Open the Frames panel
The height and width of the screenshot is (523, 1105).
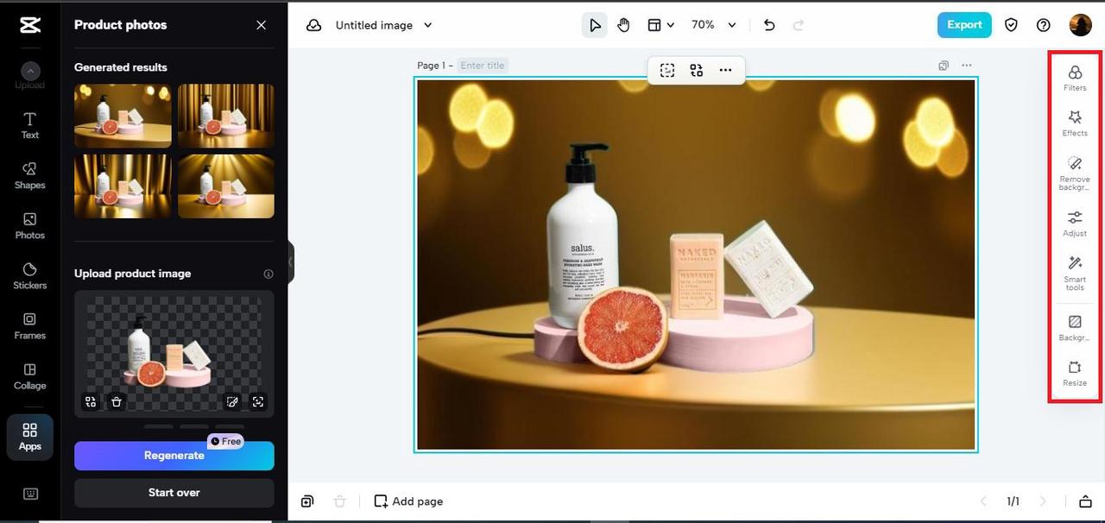click(30, 325)
